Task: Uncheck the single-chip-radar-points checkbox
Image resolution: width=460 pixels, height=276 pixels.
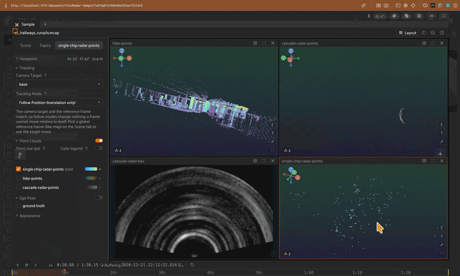Action: (18, 169)
